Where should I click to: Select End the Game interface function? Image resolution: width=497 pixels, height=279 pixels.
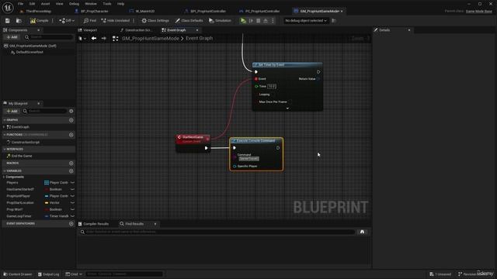[22, 156]
